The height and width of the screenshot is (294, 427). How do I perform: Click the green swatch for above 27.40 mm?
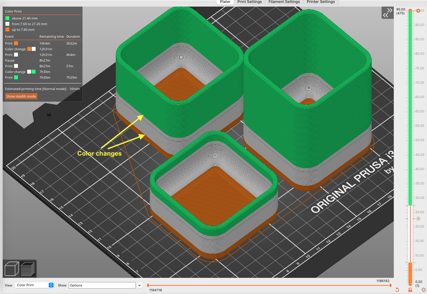pos(7,18)
